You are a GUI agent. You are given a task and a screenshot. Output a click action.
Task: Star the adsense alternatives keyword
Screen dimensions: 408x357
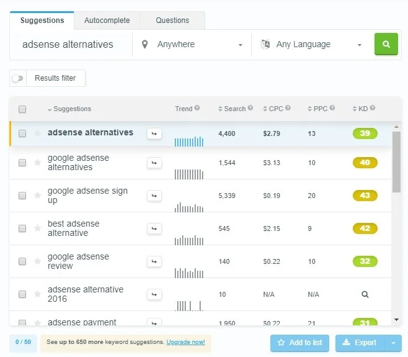37,133
